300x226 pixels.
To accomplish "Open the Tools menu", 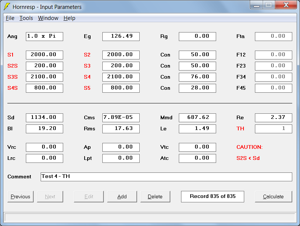I will point(26,18).
